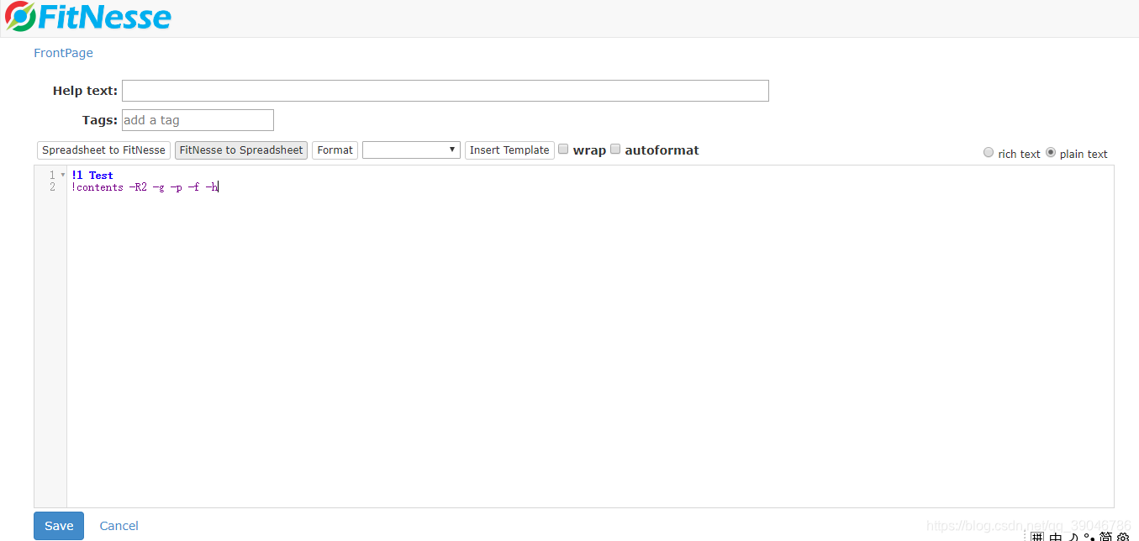Click the '!1 Test' line in editor
This screenshot has height=541, width=1139.
(x=92, y=176)
